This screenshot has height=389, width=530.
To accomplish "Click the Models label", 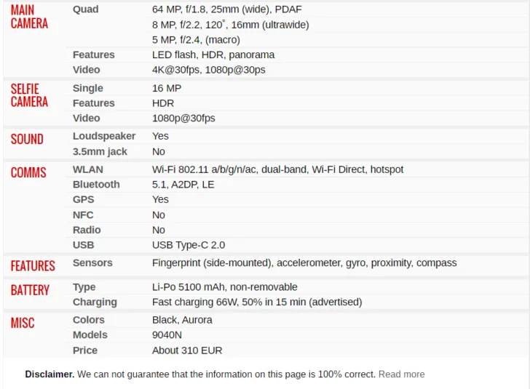I will point(90,335).
